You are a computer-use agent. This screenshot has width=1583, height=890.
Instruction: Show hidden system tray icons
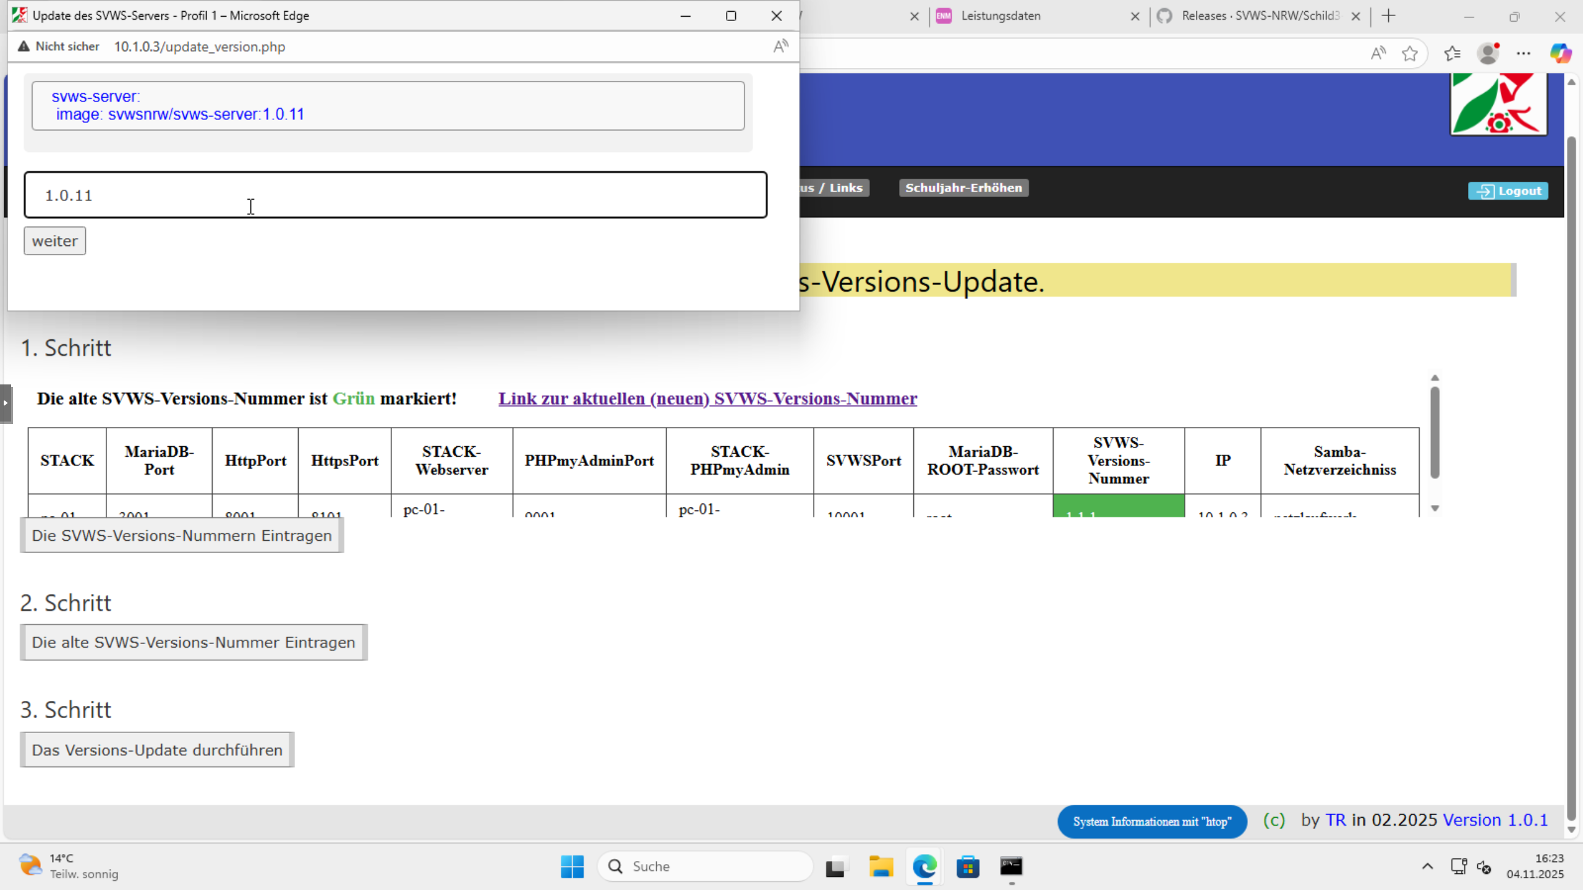[1428, 867]
